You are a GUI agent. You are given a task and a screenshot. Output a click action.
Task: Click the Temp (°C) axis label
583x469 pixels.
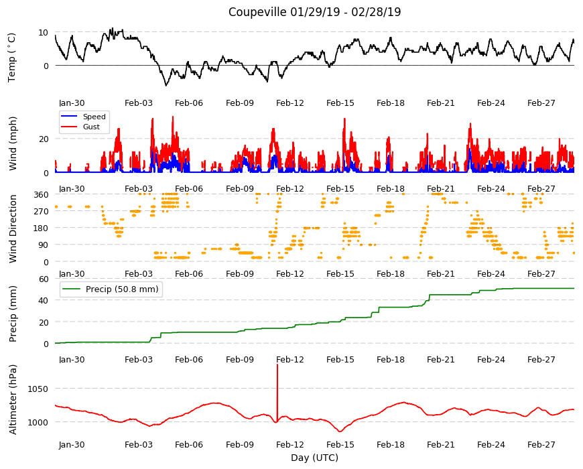(12, 57)
